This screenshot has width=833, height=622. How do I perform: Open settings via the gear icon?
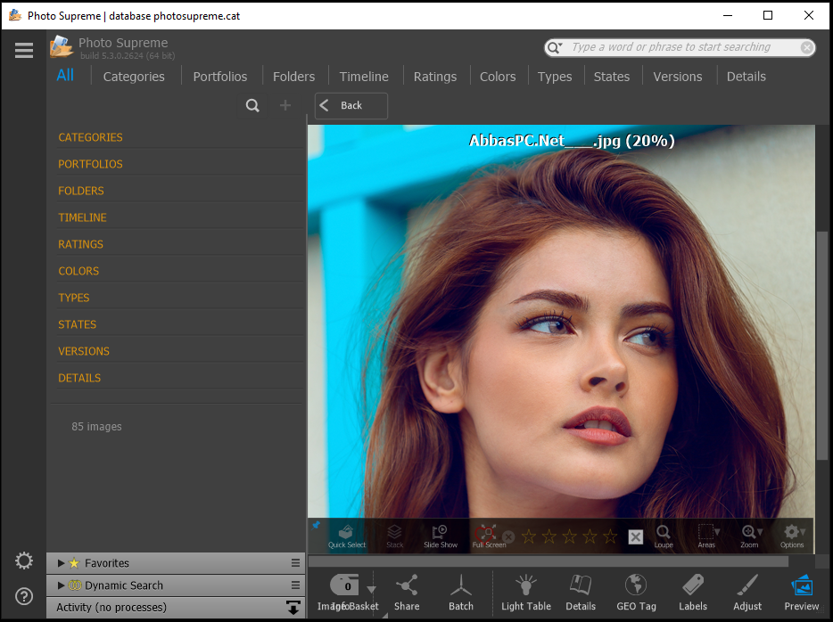coord(24,561)
